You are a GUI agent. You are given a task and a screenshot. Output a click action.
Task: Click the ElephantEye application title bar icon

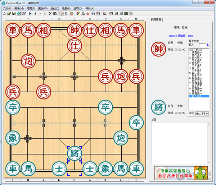point(4,3)
